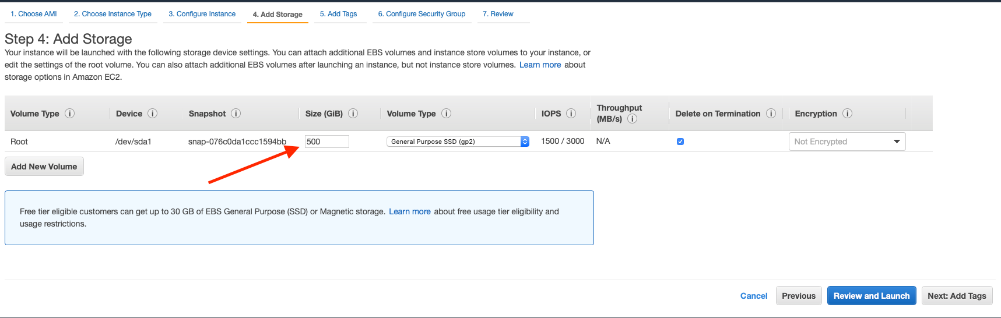
Task: Click info icon beside IOPS header
Action: click(x=571, y=114)
